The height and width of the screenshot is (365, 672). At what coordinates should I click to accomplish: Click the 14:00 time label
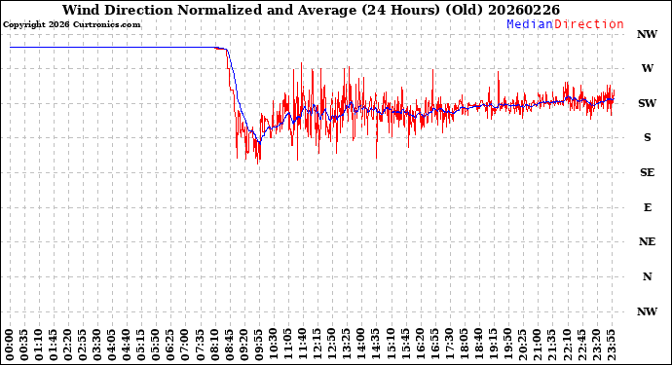click(x=361, y=345)
